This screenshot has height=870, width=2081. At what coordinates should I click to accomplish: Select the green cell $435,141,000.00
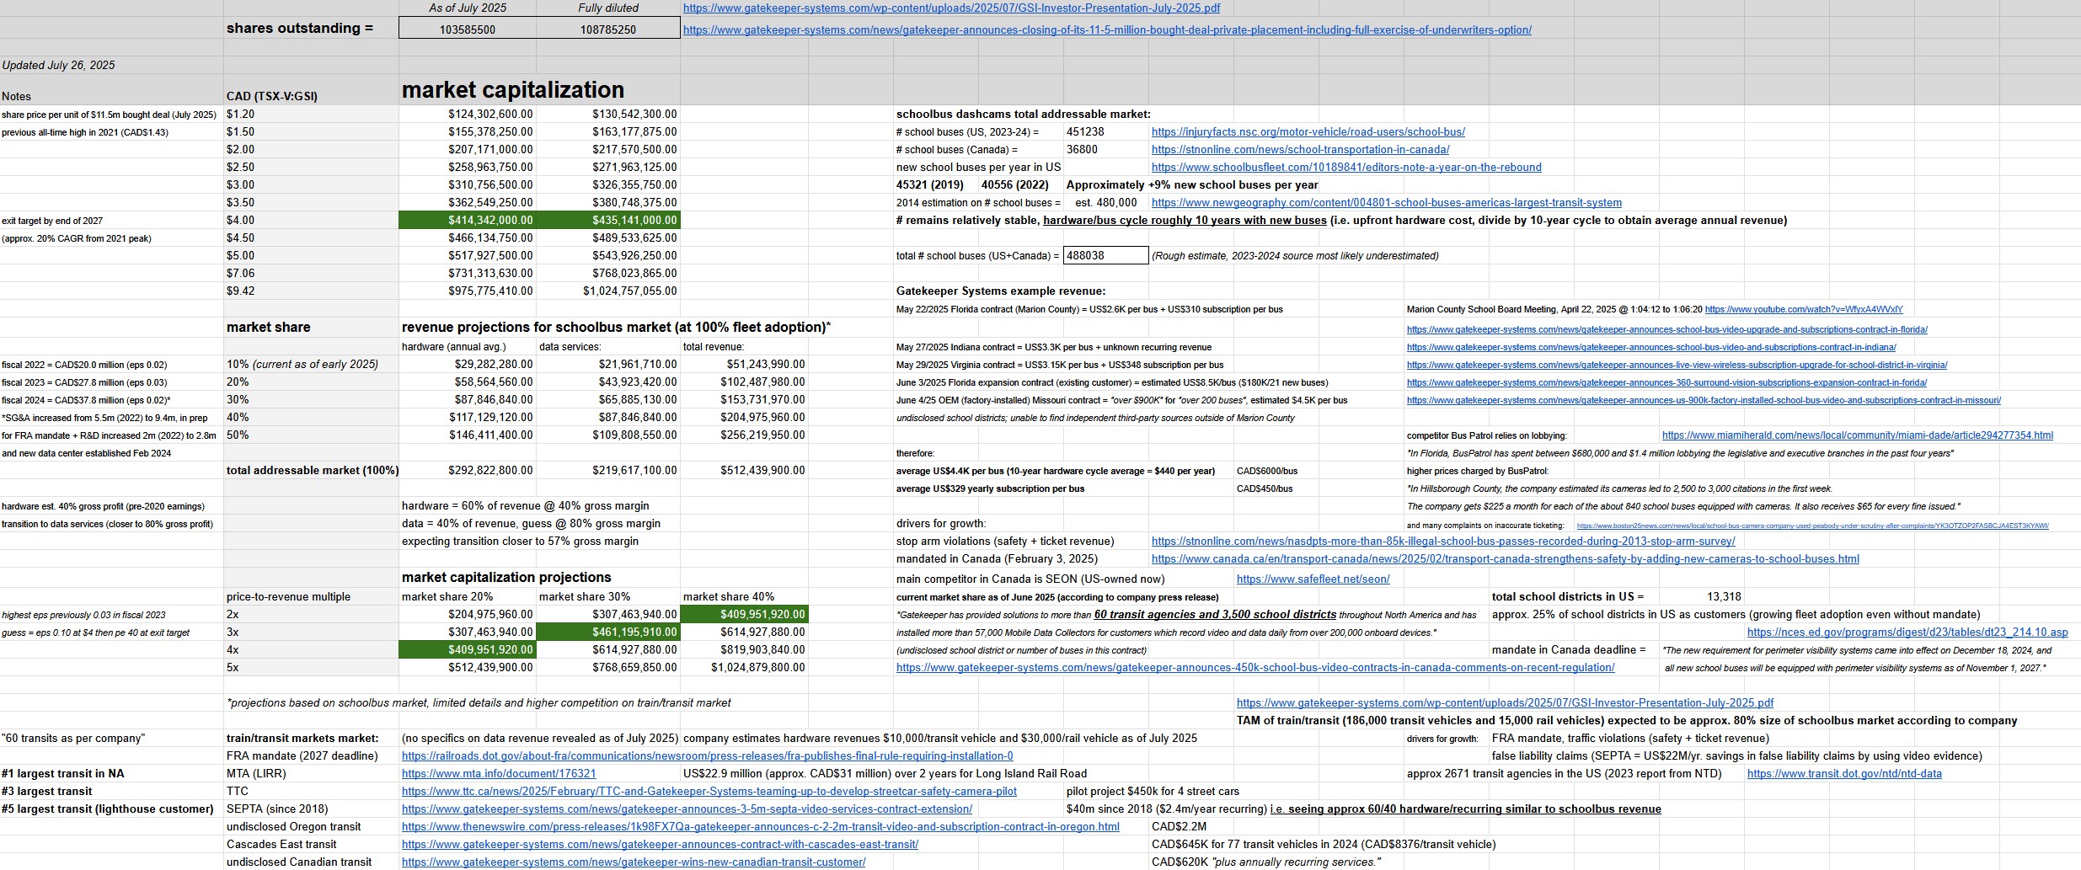[x=608, y=221]
